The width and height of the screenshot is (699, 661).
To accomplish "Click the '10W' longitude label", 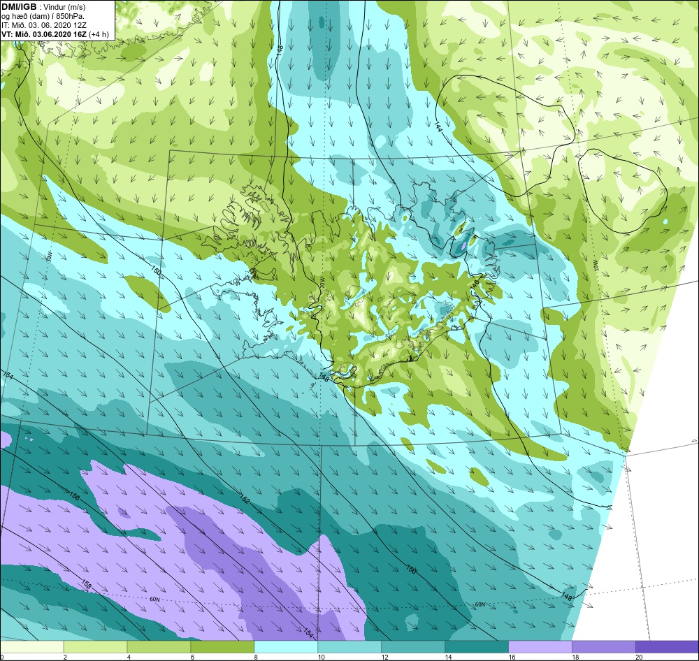I will (595, 266).
